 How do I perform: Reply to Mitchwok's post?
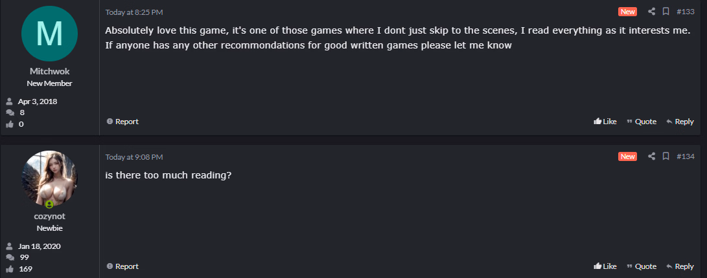pos(680,122)
